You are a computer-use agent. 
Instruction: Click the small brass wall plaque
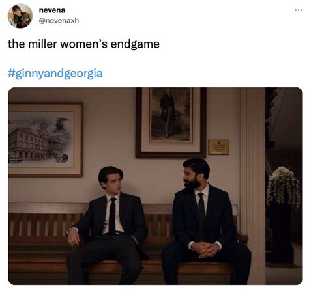click(x=219, y=147)
